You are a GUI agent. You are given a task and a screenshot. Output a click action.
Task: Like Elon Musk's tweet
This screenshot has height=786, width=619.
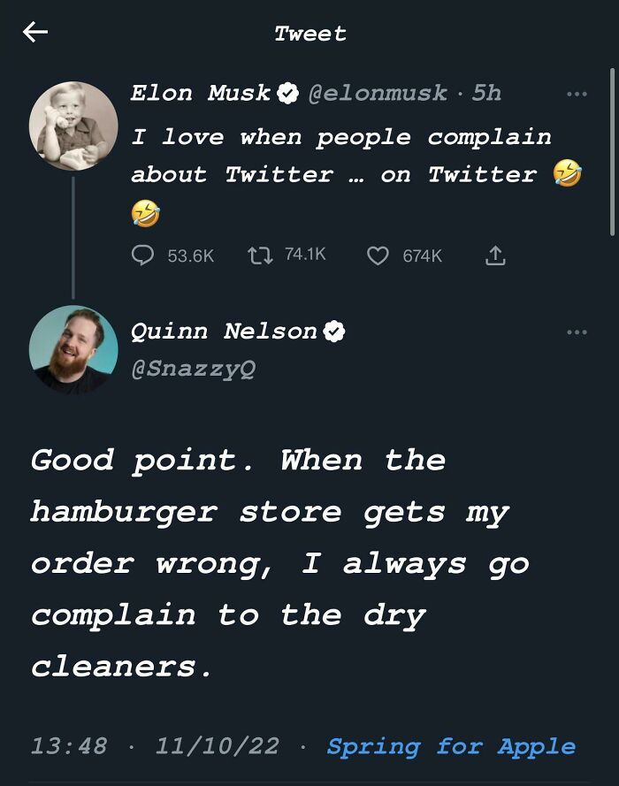[378, 256]
